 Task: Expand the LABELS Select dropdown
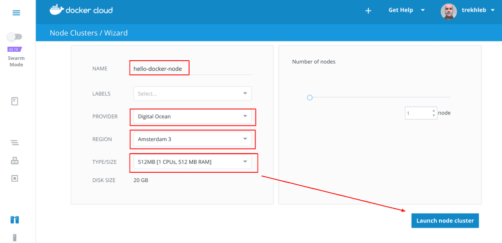[192, 94]
